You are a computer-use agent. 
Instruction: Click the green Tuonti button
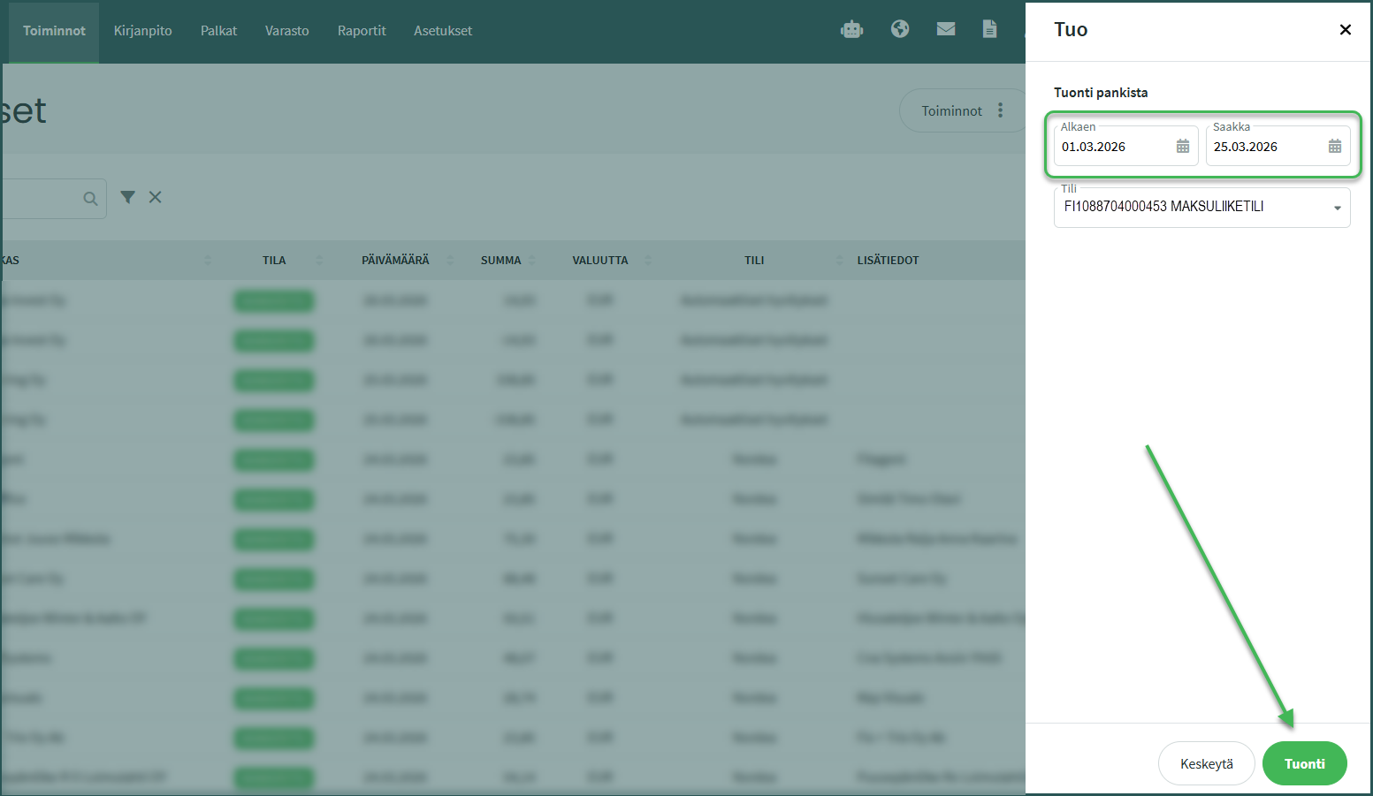[x=1304, y=763]
